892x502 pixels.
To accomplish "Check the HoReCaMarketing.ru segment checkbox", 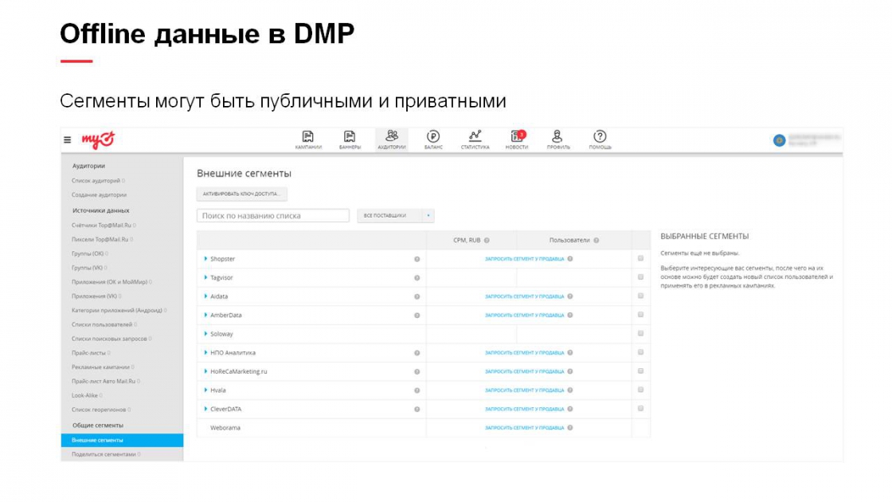I will pyautogui.click(x=640, y=371).
